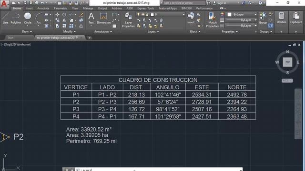Switch to the Insert ribbon tab

(29, 9)
